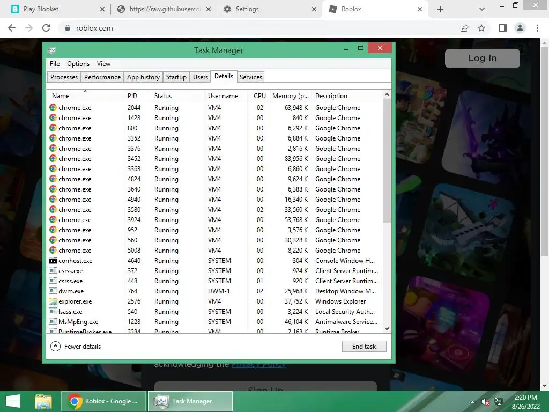Sort by the PID column header
The width and height of the screenshot is (549, 412).
pyautogui.click(x=138, y=96)
